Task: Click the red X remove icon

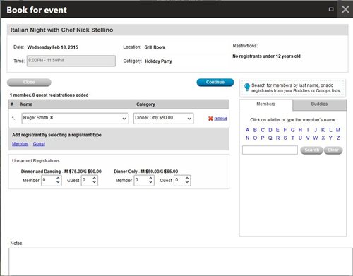Action: click(210, 119)
